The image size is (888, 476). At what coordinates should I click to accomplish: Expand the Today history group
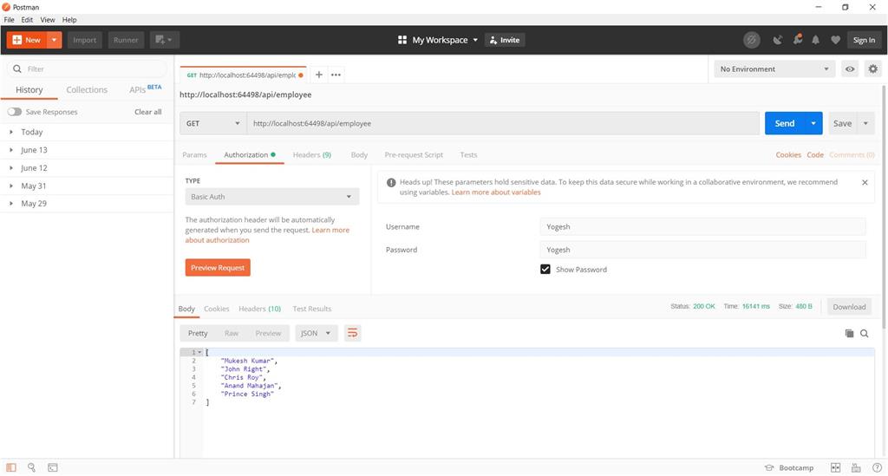(88, 132)
